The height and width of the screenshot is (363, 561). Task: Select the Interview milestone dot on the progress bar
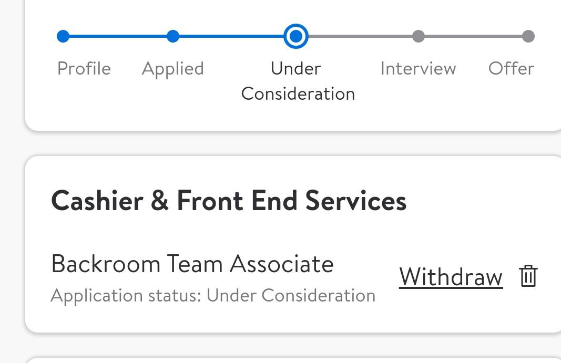pyautogui.click(x=419, y=37)
